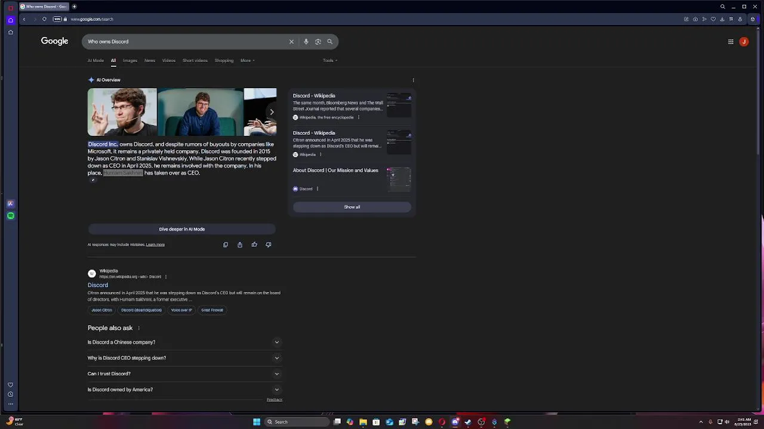This screenshot has width=764, height=429.
Task: Expand "Why is Discord CEO stepping down?"
Action: (x=184, y=358)
